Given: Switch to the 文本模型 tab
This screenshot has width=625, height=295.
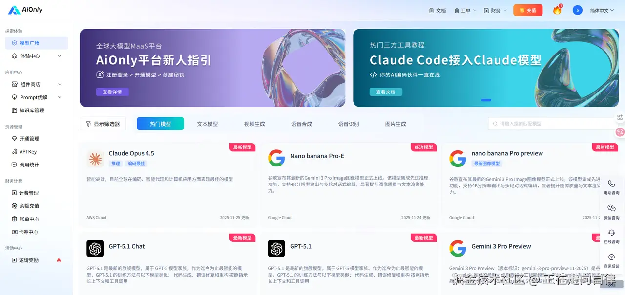Looking at the screenshot, I should click(x=208, y=124).
